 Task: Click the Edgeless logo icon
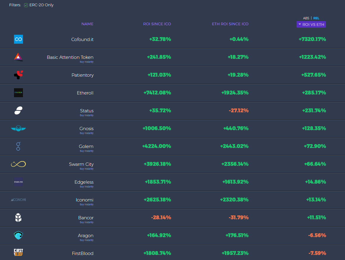[18, 182]
